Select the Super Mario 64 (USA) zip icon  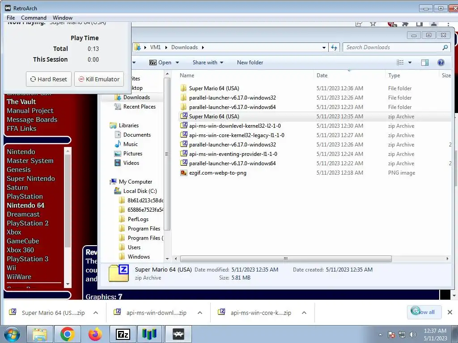[183, 116]
